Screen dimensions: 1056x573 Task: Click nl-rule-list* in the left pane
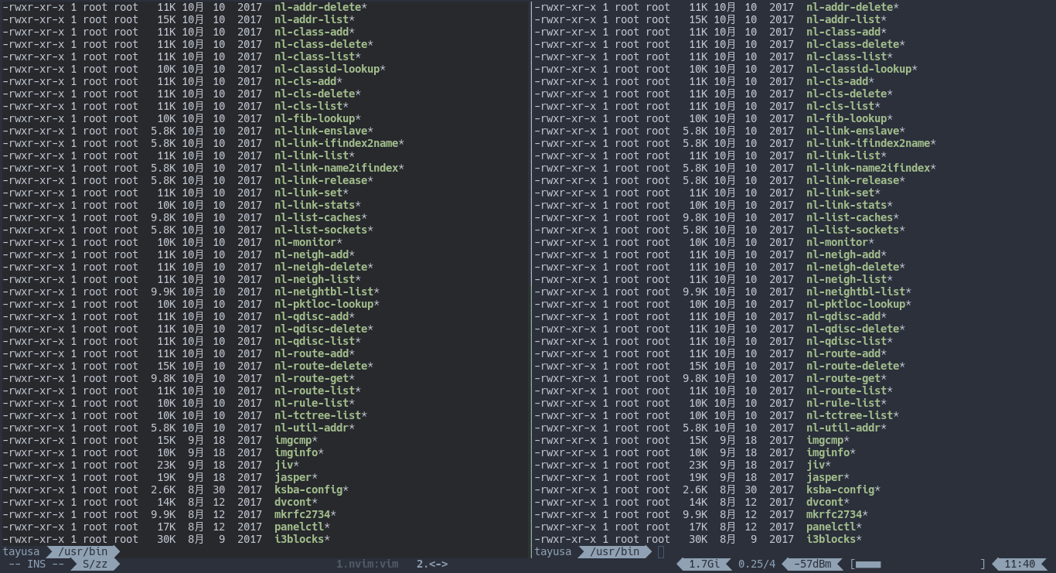pos(315,403)
